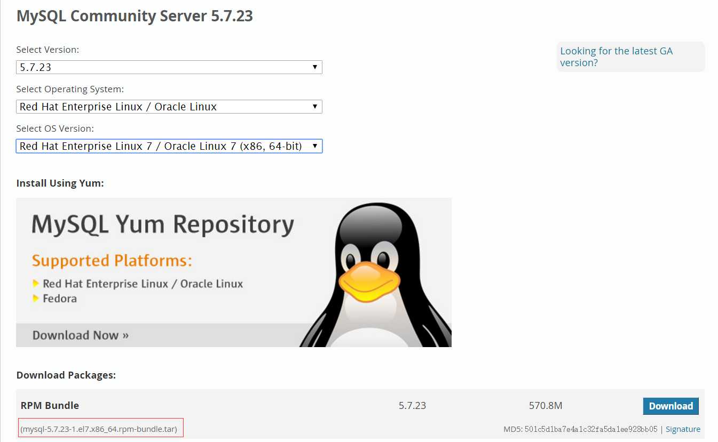Open the Select Version dropdown showing 5.7.23
The width and height of the screenshot is (718, 442).
tap(169, 67)
